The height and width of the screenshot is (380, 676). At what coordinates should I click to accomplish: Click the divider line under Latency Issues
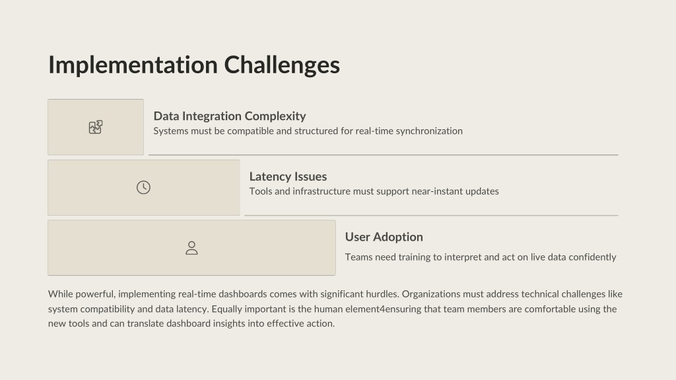pyautogui.click(x=431, y=215)
